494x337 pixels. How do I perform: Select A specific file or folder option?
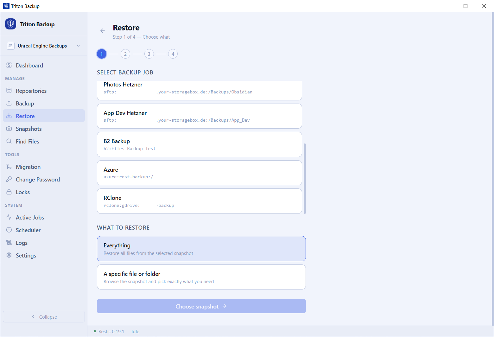click(x=201, y=277)
